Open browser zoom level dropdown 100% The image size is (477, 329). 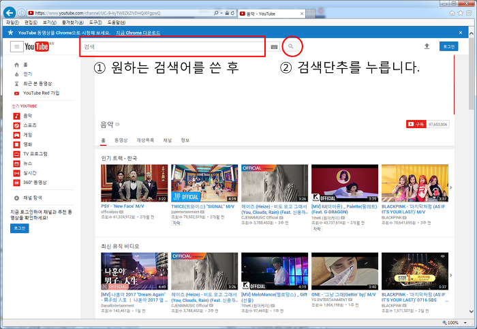pyautogui.click(x=455, y=323)
